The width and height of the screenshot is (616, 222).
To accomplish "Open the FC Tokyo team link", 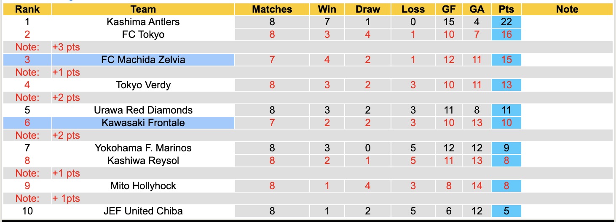I will coord(143,34).
